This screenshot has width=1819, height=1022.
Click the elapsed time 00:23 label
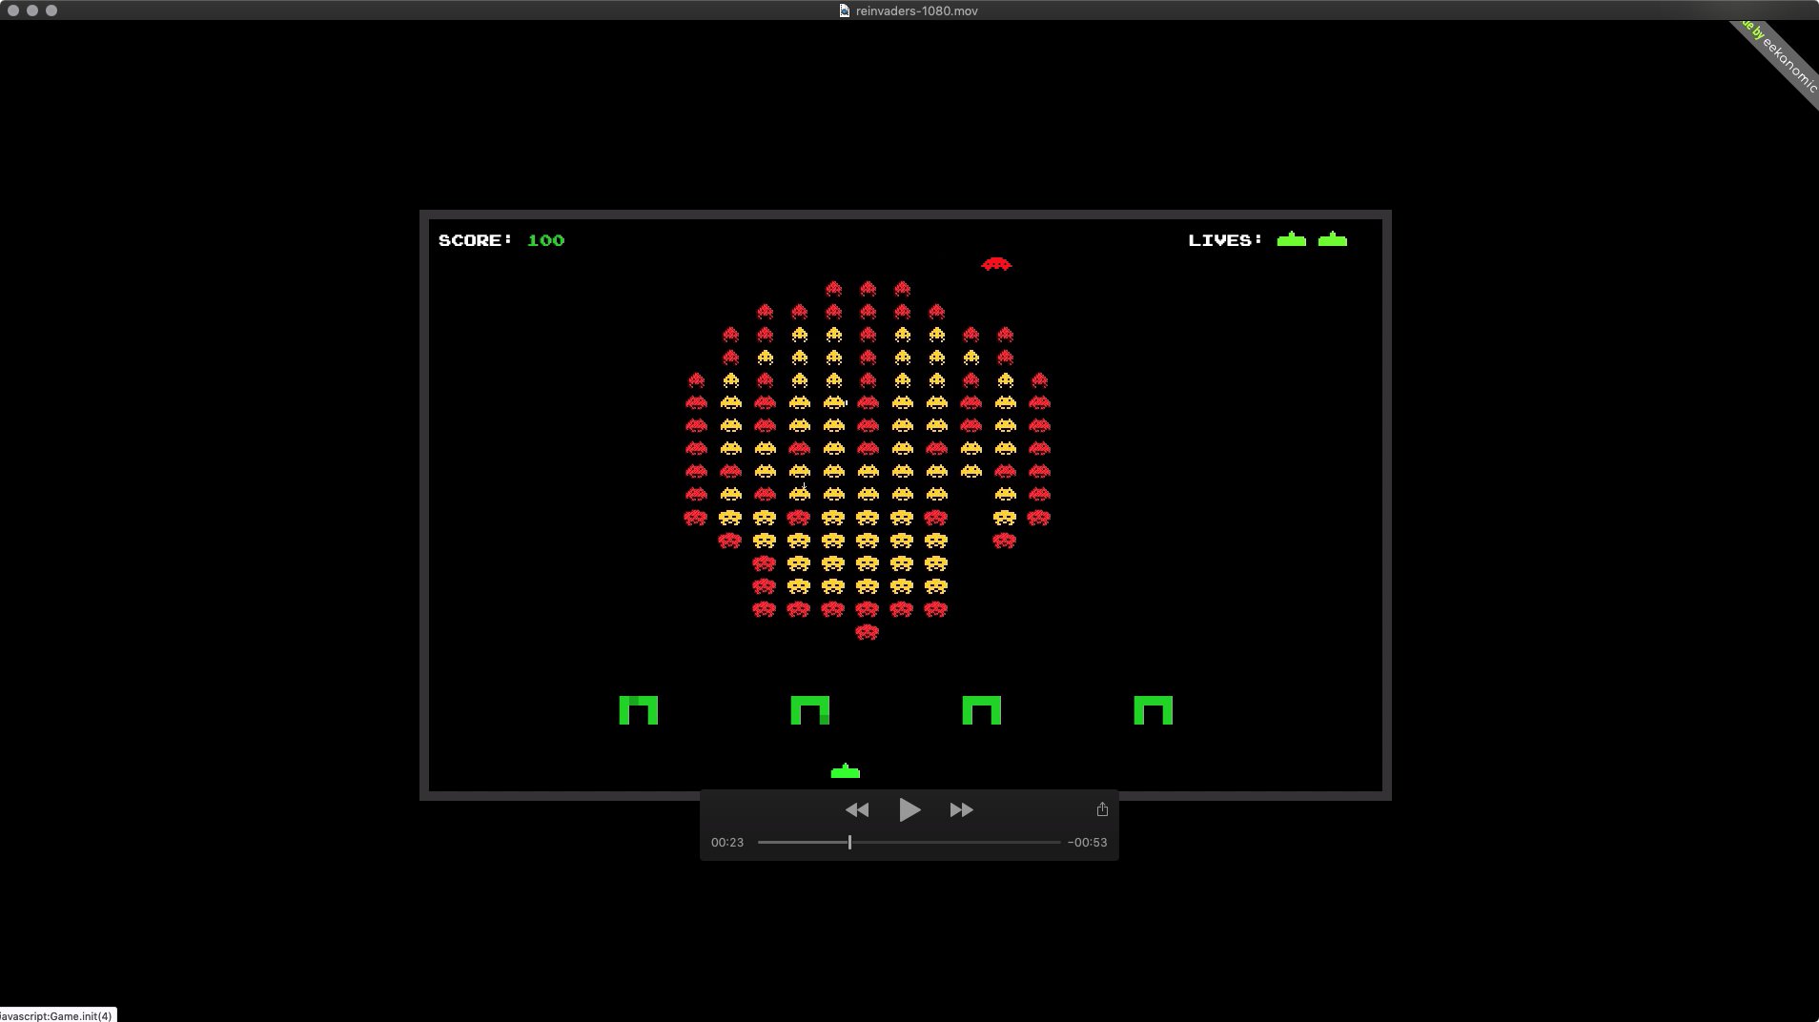pos(727,843)
